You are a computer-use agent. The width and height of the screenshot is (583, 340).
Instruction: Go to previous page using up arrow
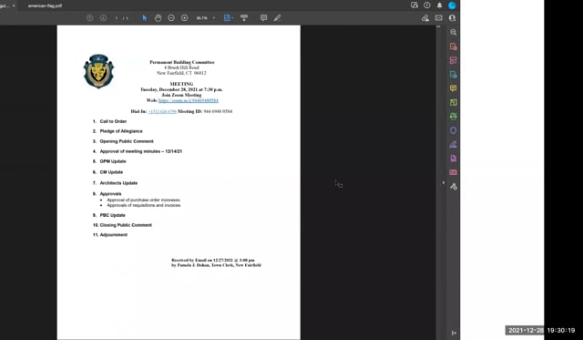pyautogui.click(x=89, y=18)
